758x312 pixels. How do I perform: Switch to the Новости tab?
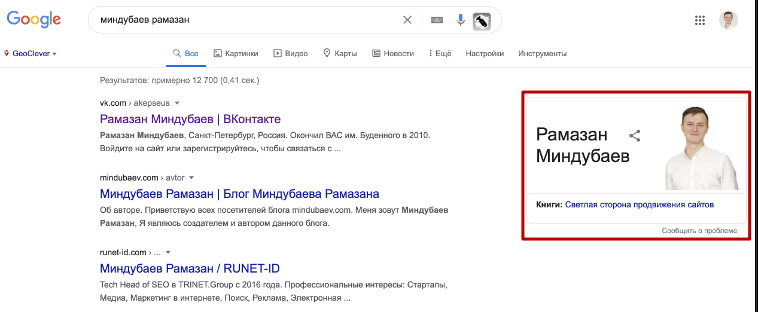(393, 53)
